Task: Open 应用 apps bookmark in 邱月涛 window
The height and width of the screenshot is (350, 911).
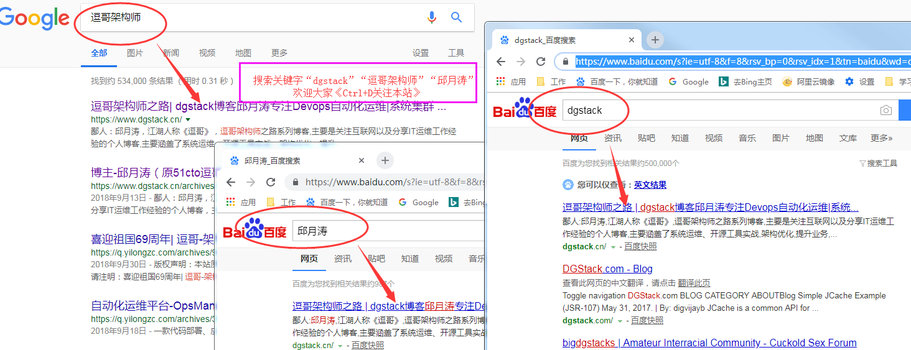Action: pyautogui.click(x=241, y=202)
